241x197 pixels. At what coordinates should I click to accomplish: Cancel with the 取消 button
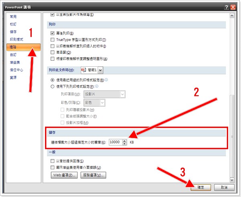(x=224, y=187)
